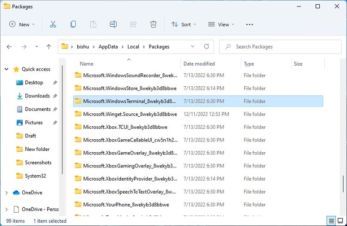This screenshot has height=226, width=347.
Task: Click the Cut scissors icon
Action: click(x=53, y=24)
